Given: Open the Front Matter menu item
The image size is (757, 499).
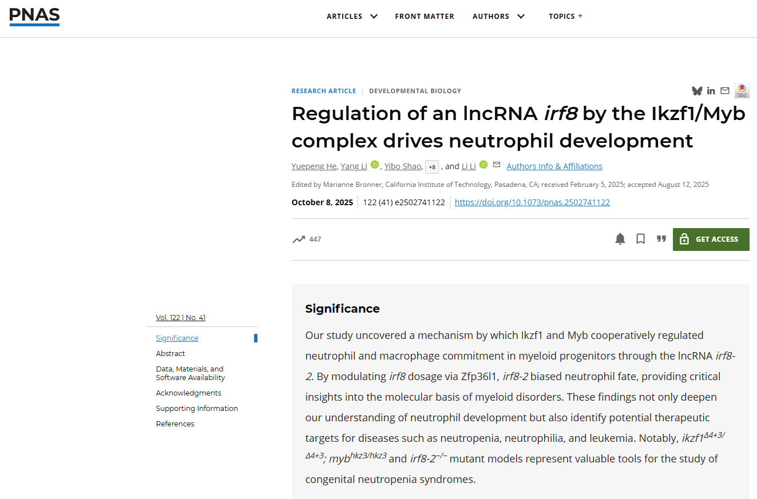Looking at the screenshot, I should click(x=425, y=16).
